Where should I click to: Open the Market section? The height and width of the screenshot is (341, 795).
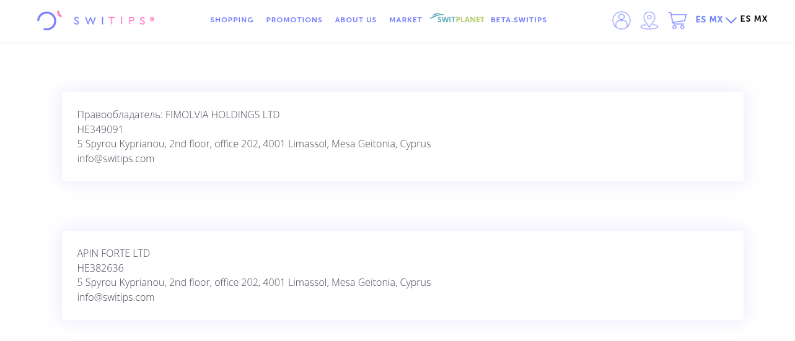click(405, 20)
